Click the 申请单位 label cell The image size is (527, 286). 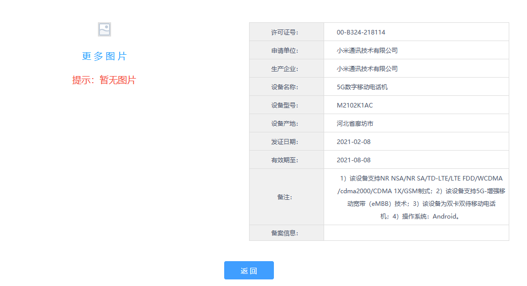pos(287,50)
